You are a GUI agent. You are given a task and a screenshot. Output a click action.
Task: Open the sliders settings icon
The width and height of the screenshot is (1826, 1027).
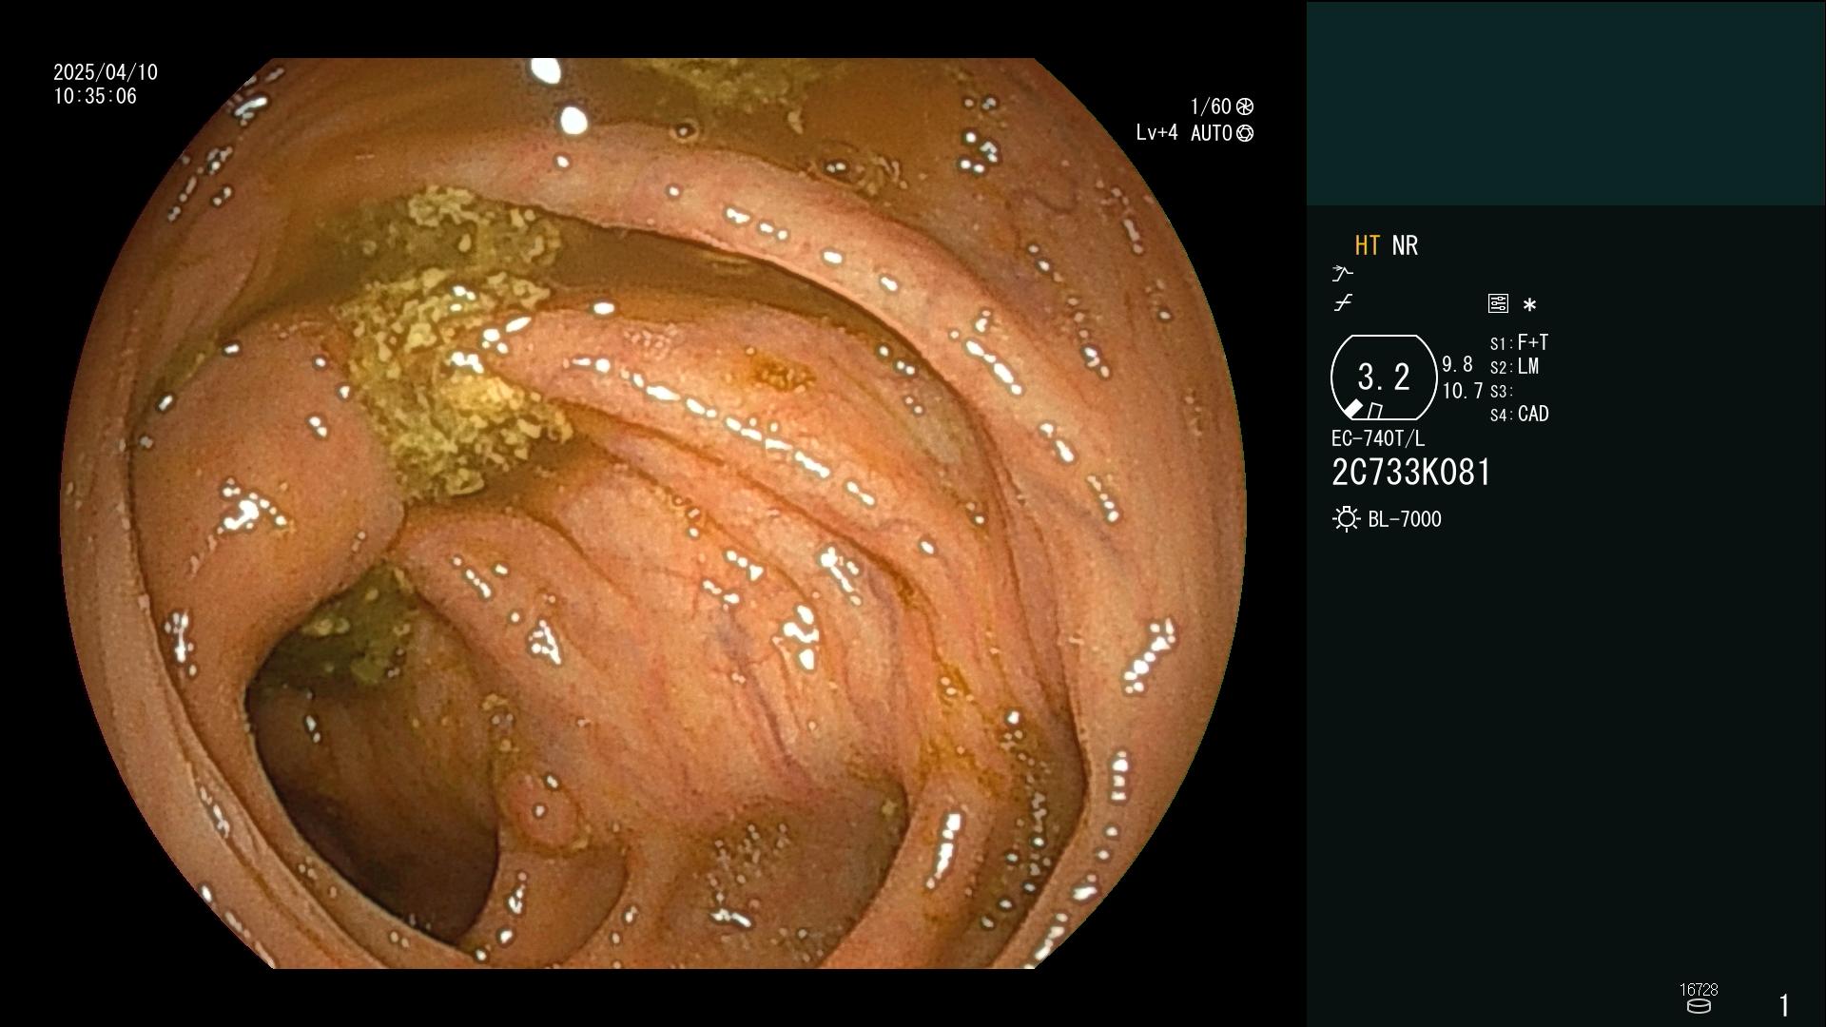(1498, 303)
